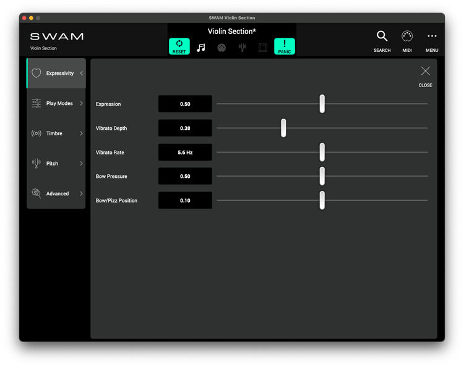Click the Expression slider handle

click(x=322, y=104)
